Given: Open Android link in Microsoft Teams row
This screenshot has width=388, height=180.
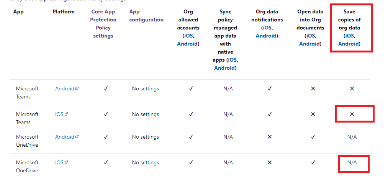Looking at the screenshot, I should click(64, 88).
